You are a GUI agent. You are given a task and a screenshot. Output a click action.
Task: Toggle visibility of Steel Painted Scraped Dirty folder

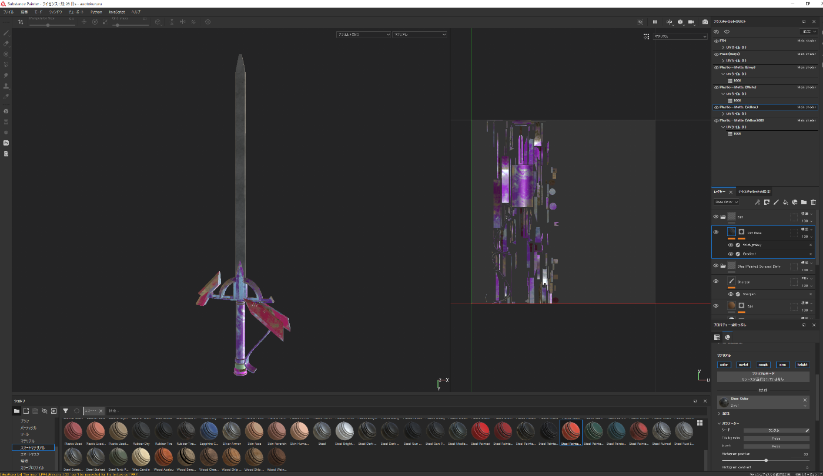click(716, 266)
